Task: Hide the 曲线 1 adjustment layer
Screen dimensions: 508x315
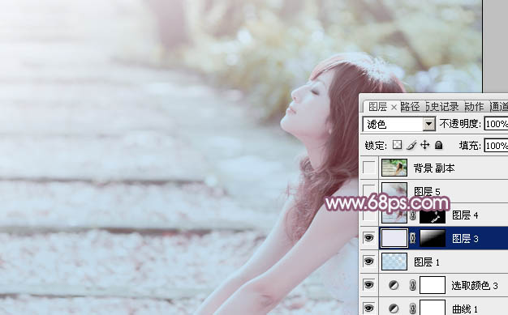Action: click(369, 308)
